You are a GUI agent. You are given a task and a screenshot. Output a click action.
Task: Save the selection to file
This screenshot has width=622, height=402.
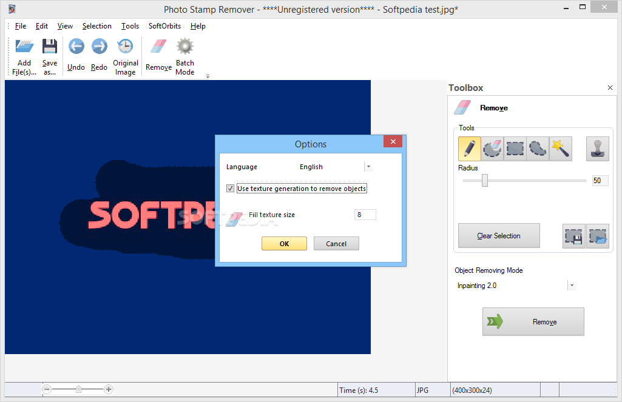[573, 236]
